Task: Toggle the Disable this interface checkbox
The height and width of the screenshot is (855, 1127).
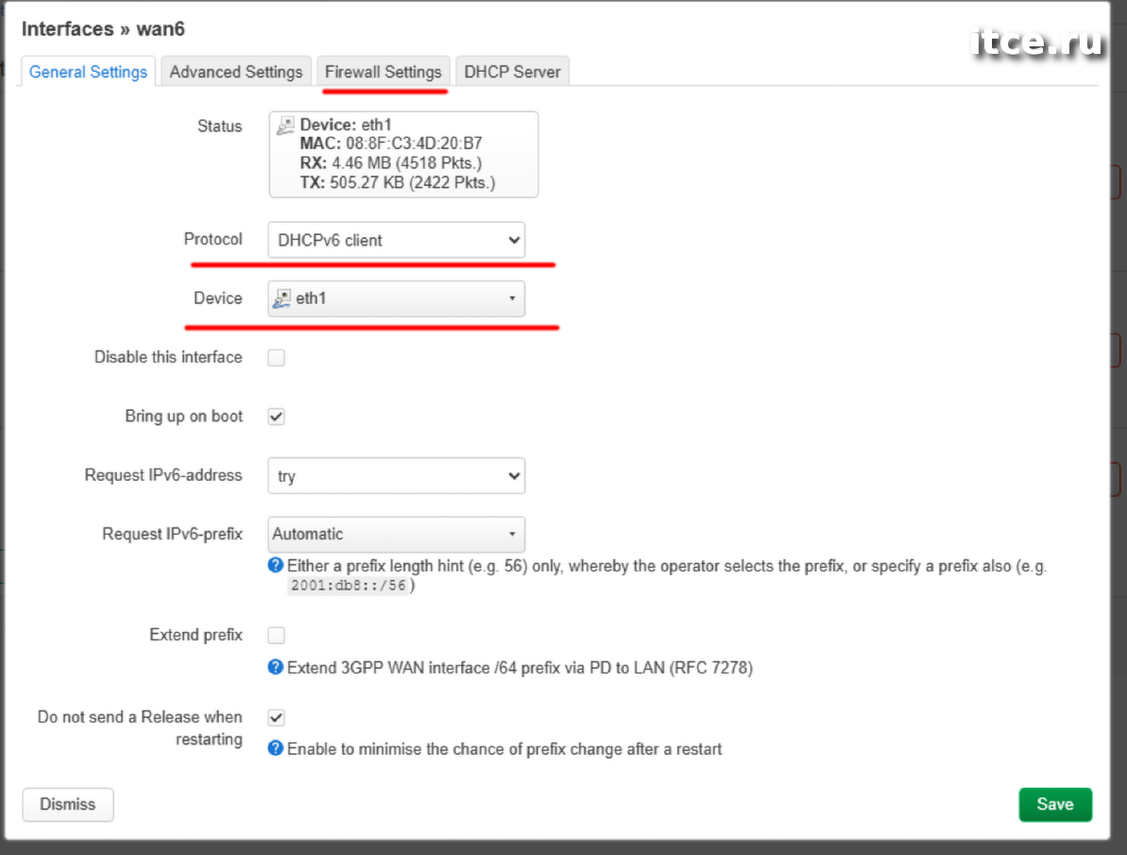Action: (276, 357)
